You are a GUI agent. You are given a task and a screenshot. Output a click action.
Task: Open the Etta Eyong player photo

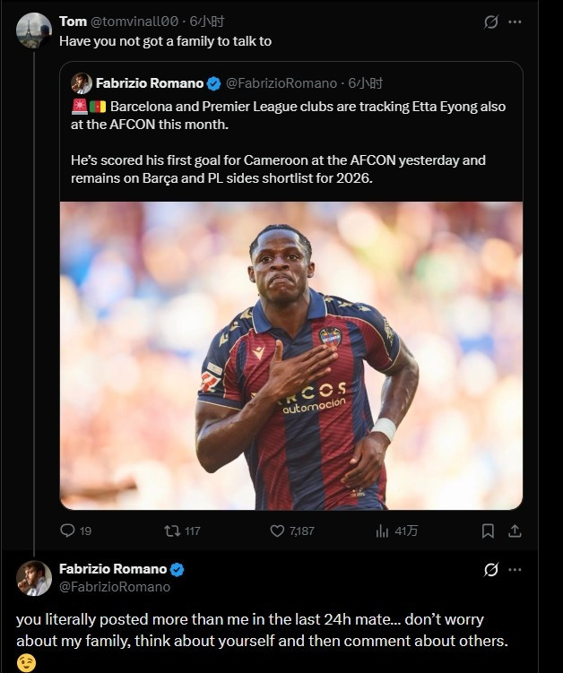point(291,356)
